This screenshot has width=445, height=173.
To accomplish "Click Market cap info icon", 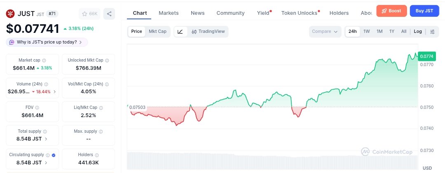I will (x=44, y=60).
